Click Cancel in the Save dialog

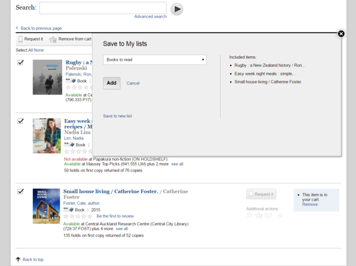(x=133, y=83)
